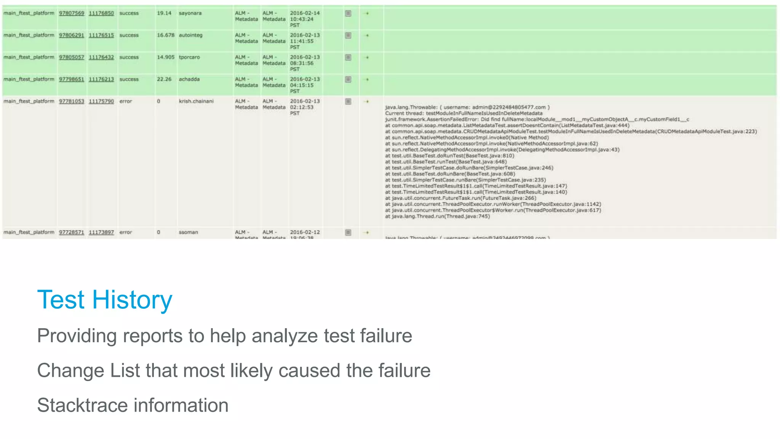
Task: Click green arrow in krish.chainani's error row
Action: click(x=367, y=101)
